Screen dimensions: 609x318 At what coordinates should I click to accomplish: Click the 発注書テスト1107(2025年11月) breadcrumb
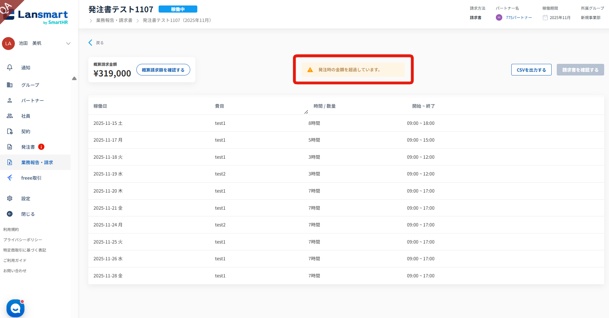tap(177, 20)
